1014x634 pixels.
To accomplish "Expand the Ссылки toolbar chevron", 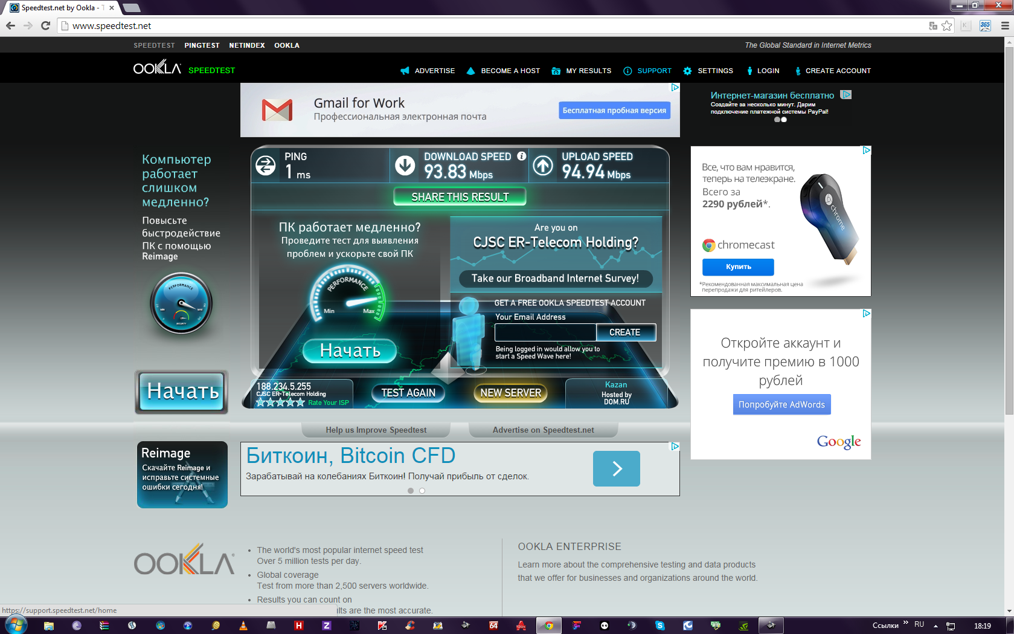I will click(x=906, y=623).
